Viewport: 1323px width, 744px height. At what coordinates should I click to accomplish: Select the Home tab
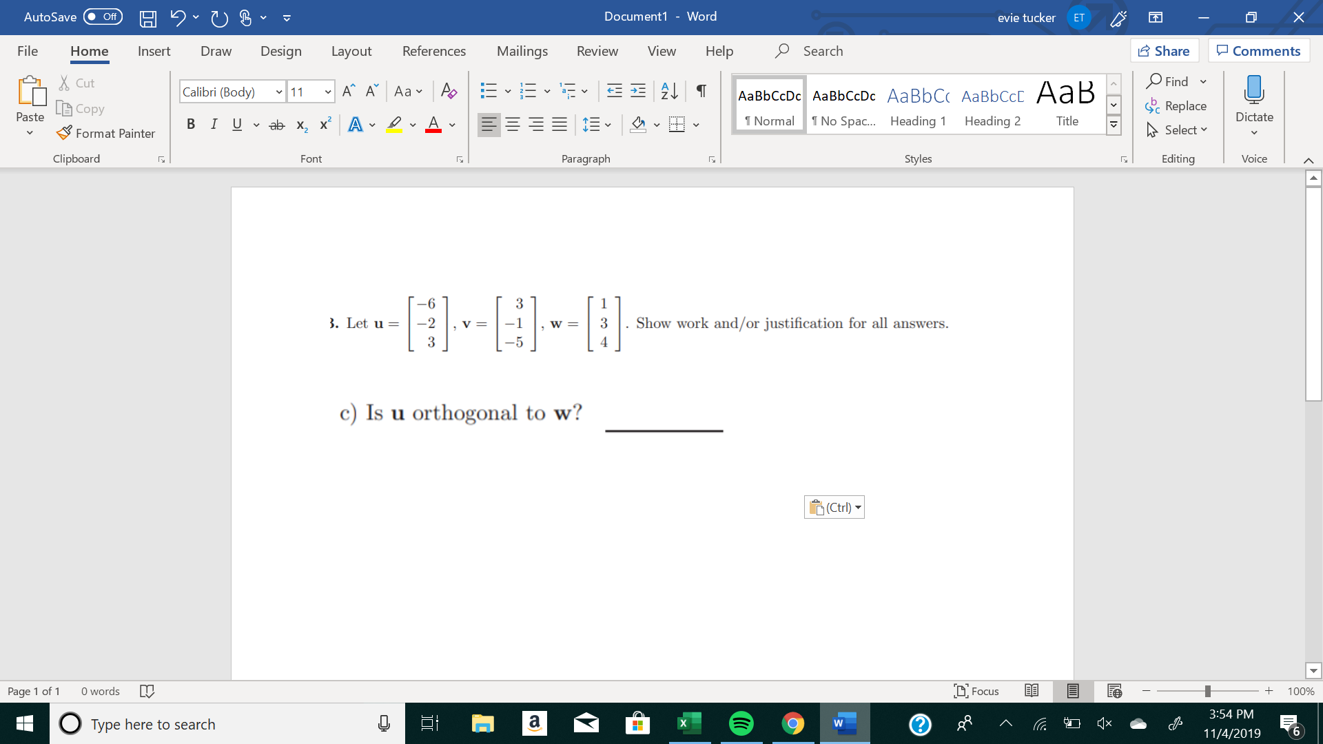(88, 51)
